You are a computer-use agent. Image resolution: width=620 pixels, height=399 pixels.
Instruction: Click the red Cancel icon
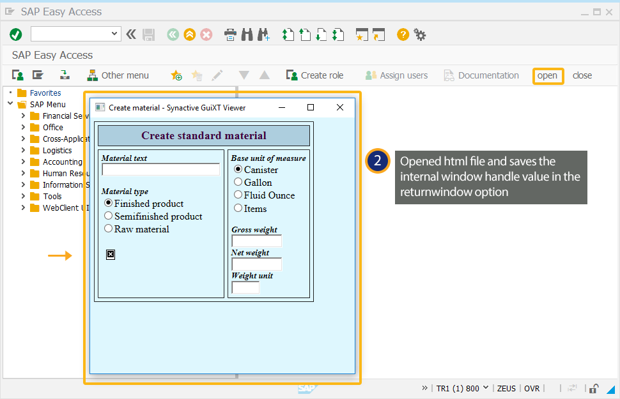point(206,34)
